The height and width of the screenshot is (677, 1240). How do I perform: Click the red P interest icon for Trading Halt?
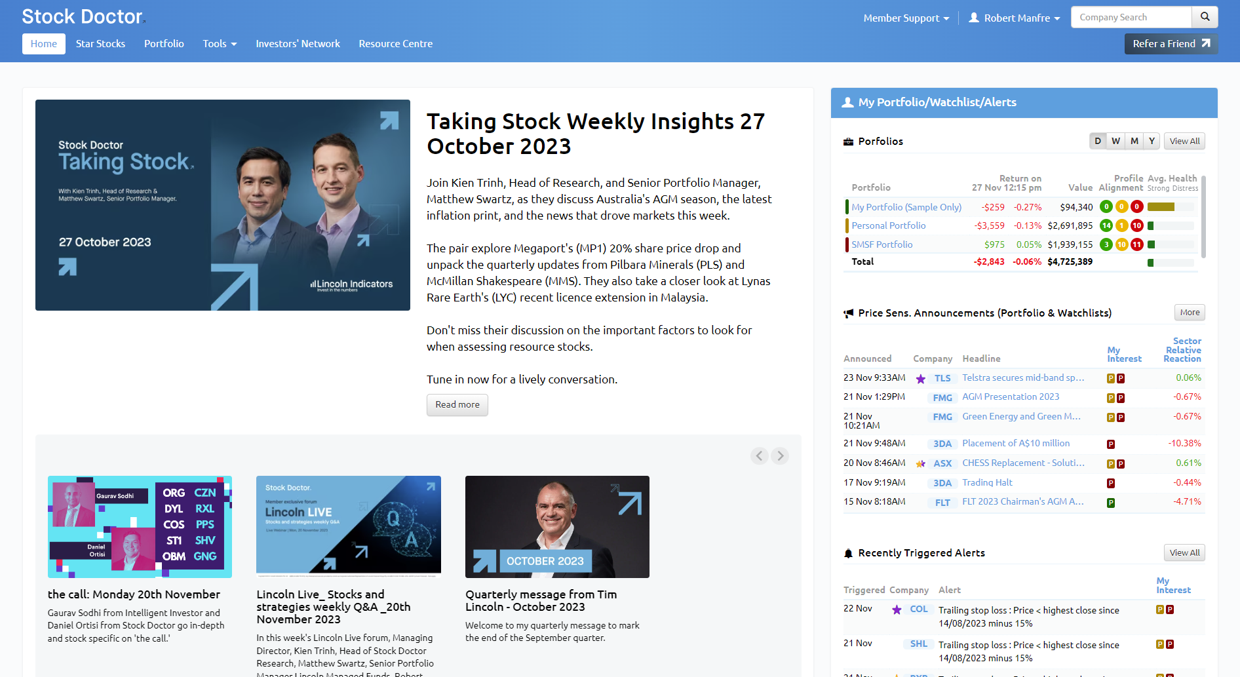(x=1111, y=483)
